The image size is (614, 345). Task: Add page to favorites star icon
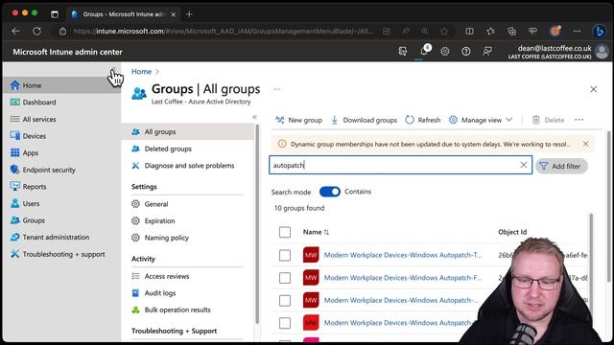tap(444, 32)
